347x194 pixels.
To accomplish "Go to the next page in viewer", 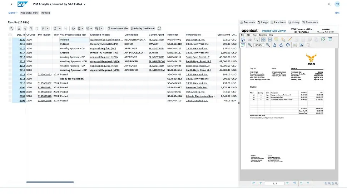I will (x=287, y=183).
